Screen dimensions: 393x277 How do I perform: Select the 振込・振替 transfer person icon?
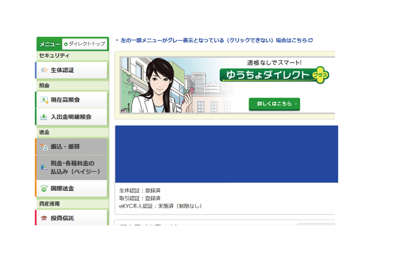click(x=44, y=147)
